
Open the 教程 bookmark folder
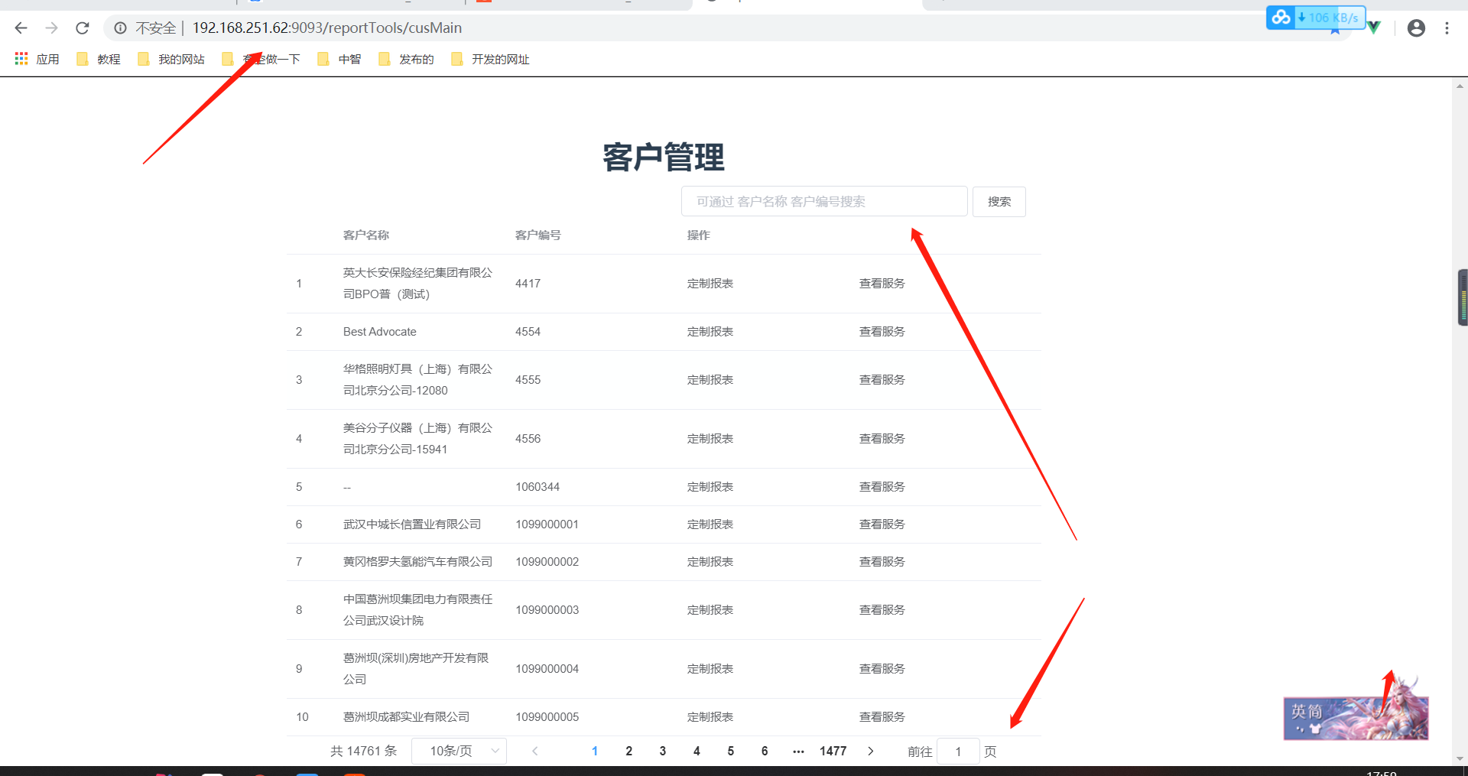(99, 59)
